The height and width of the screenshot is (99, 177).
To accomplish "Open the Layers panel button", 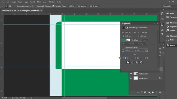I will (x=171, y=45).
